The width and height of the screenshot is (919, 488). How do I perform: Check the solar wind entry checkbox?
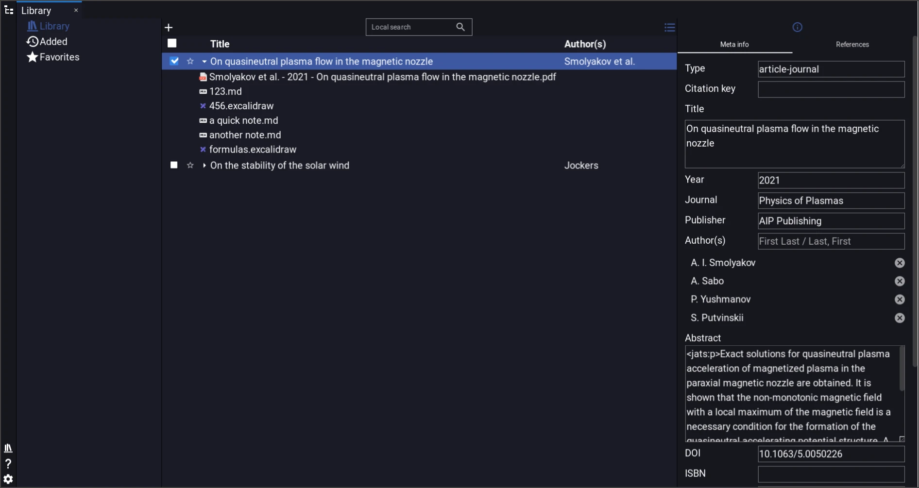coord(174,165)
